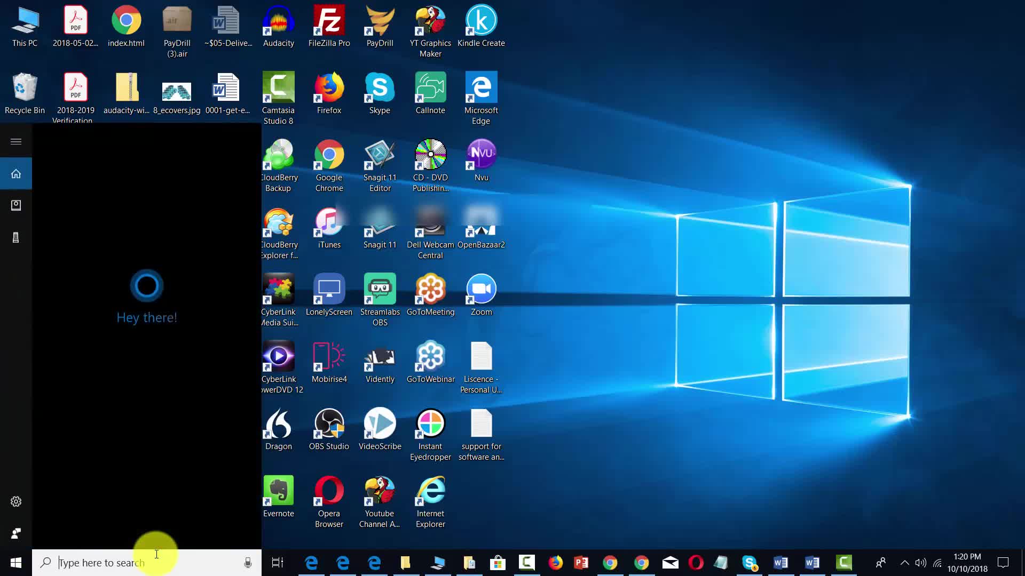Open PowerPoint from the taskbar
This screenshot has width=1025, height=576.
pyautogui.click(x=581, y=563)
